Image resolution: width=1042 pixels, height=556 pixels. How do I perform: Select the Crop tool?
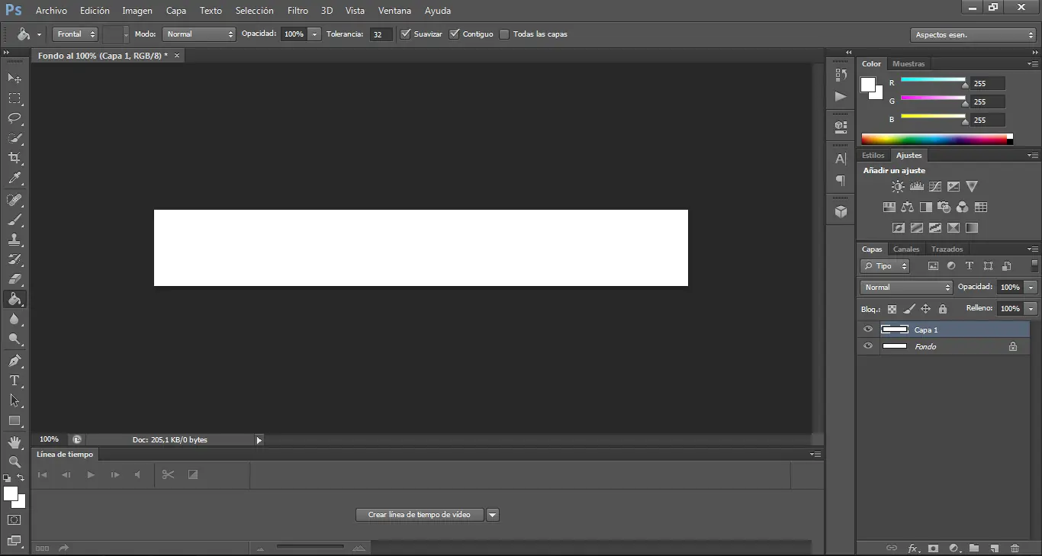[x=14, y=158]
